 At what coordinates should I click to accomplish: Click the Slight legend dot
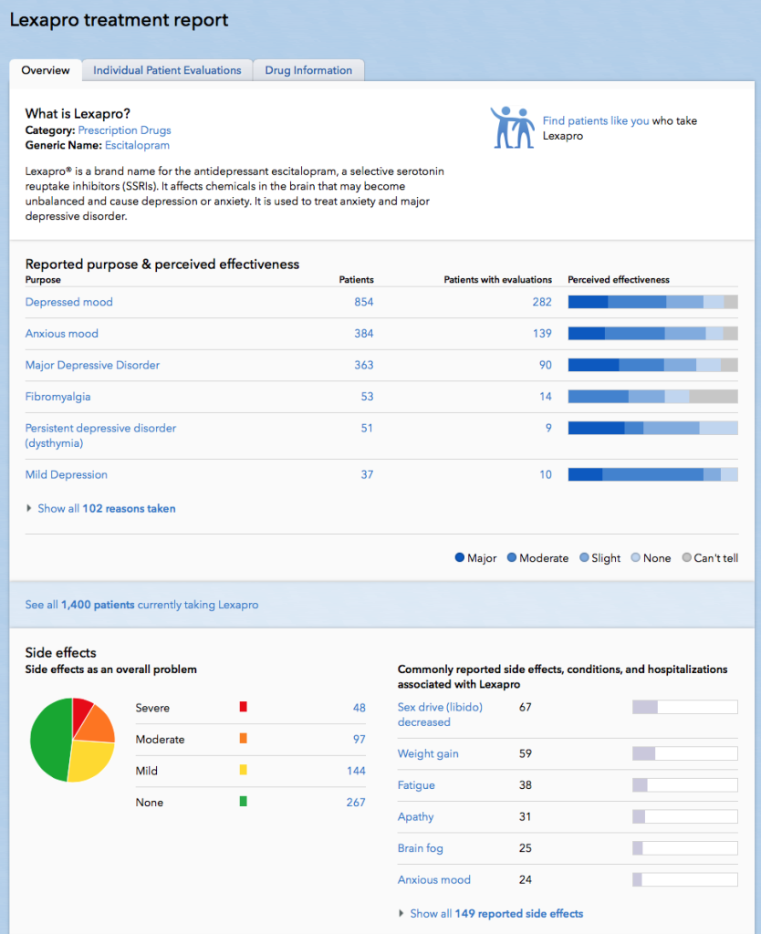click(584, 557)
